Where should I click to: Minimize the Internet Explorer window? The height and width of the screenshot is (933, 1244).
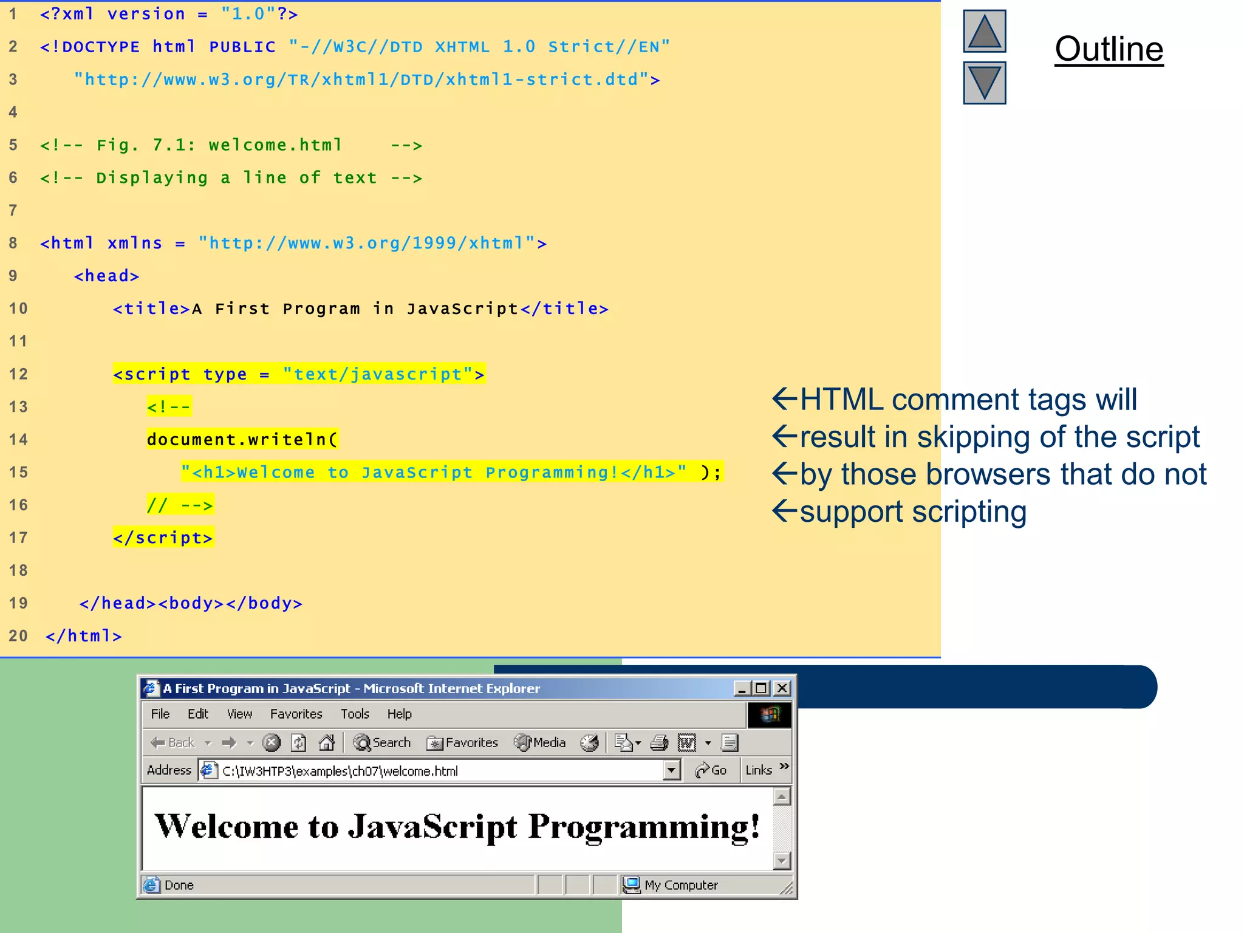pyautogui.click(x=742, y=688)
